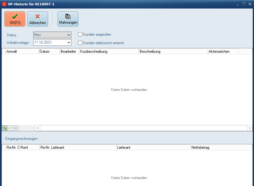This screenshot has width=254, height=186.
Task: Open the Wiedervorlage date dropdown
Action: (x=69, y=42)
